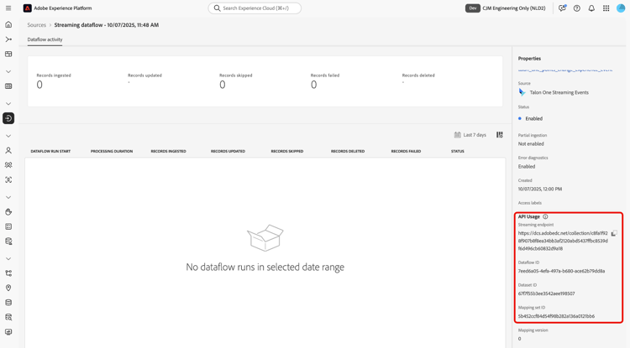Click the Dataflow ID value starting 7eed6a05
This screenshot has height=348, width=630.
[561, 271]
